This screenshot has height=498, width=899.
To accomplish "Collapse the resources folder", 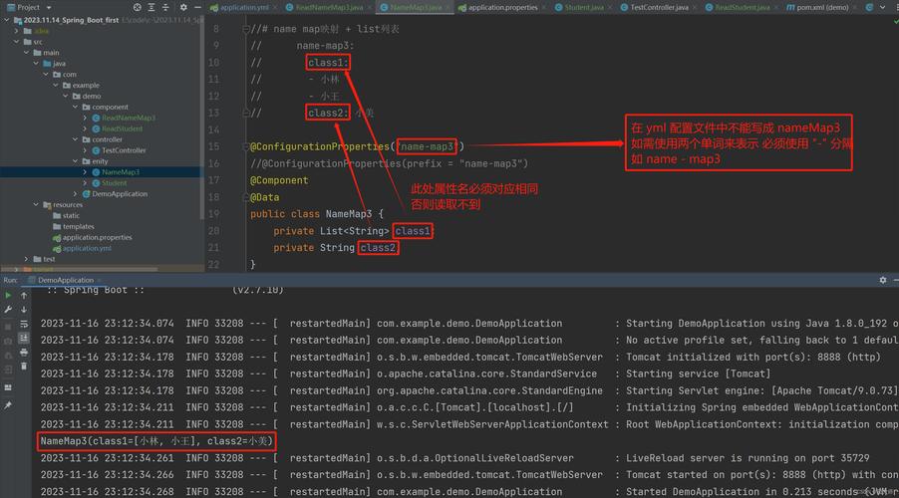I will click(36, 204).
